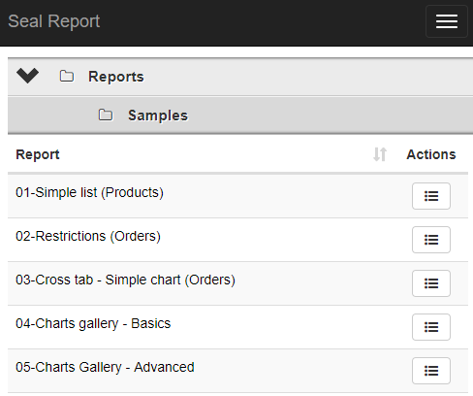The image size is (473, 396).
Task: Open the 02-Restrictions (Orders) report
Action: pos(88,236)
